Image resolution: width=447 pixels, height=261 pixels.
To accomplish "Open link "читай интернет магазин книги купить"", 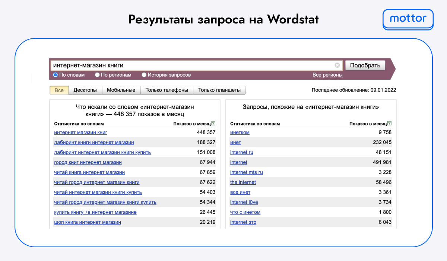I will click(98, 192).
